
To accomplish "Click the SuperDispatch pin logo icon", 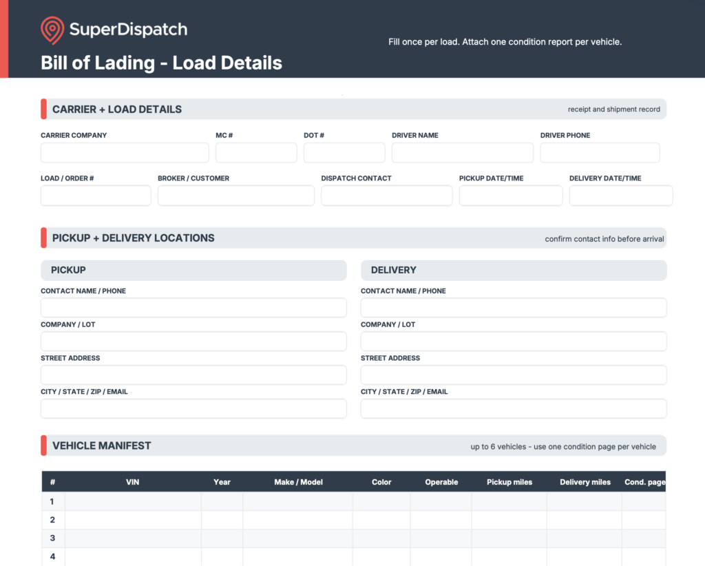I will point(52,30).
